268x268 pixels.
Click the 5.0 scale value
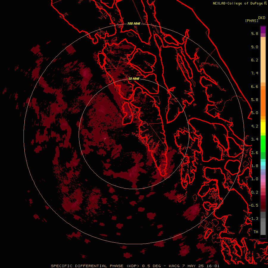pos(255,113)
